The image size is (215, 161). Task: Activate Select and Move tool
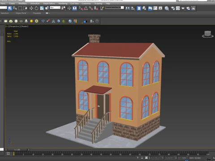point(31,8)
